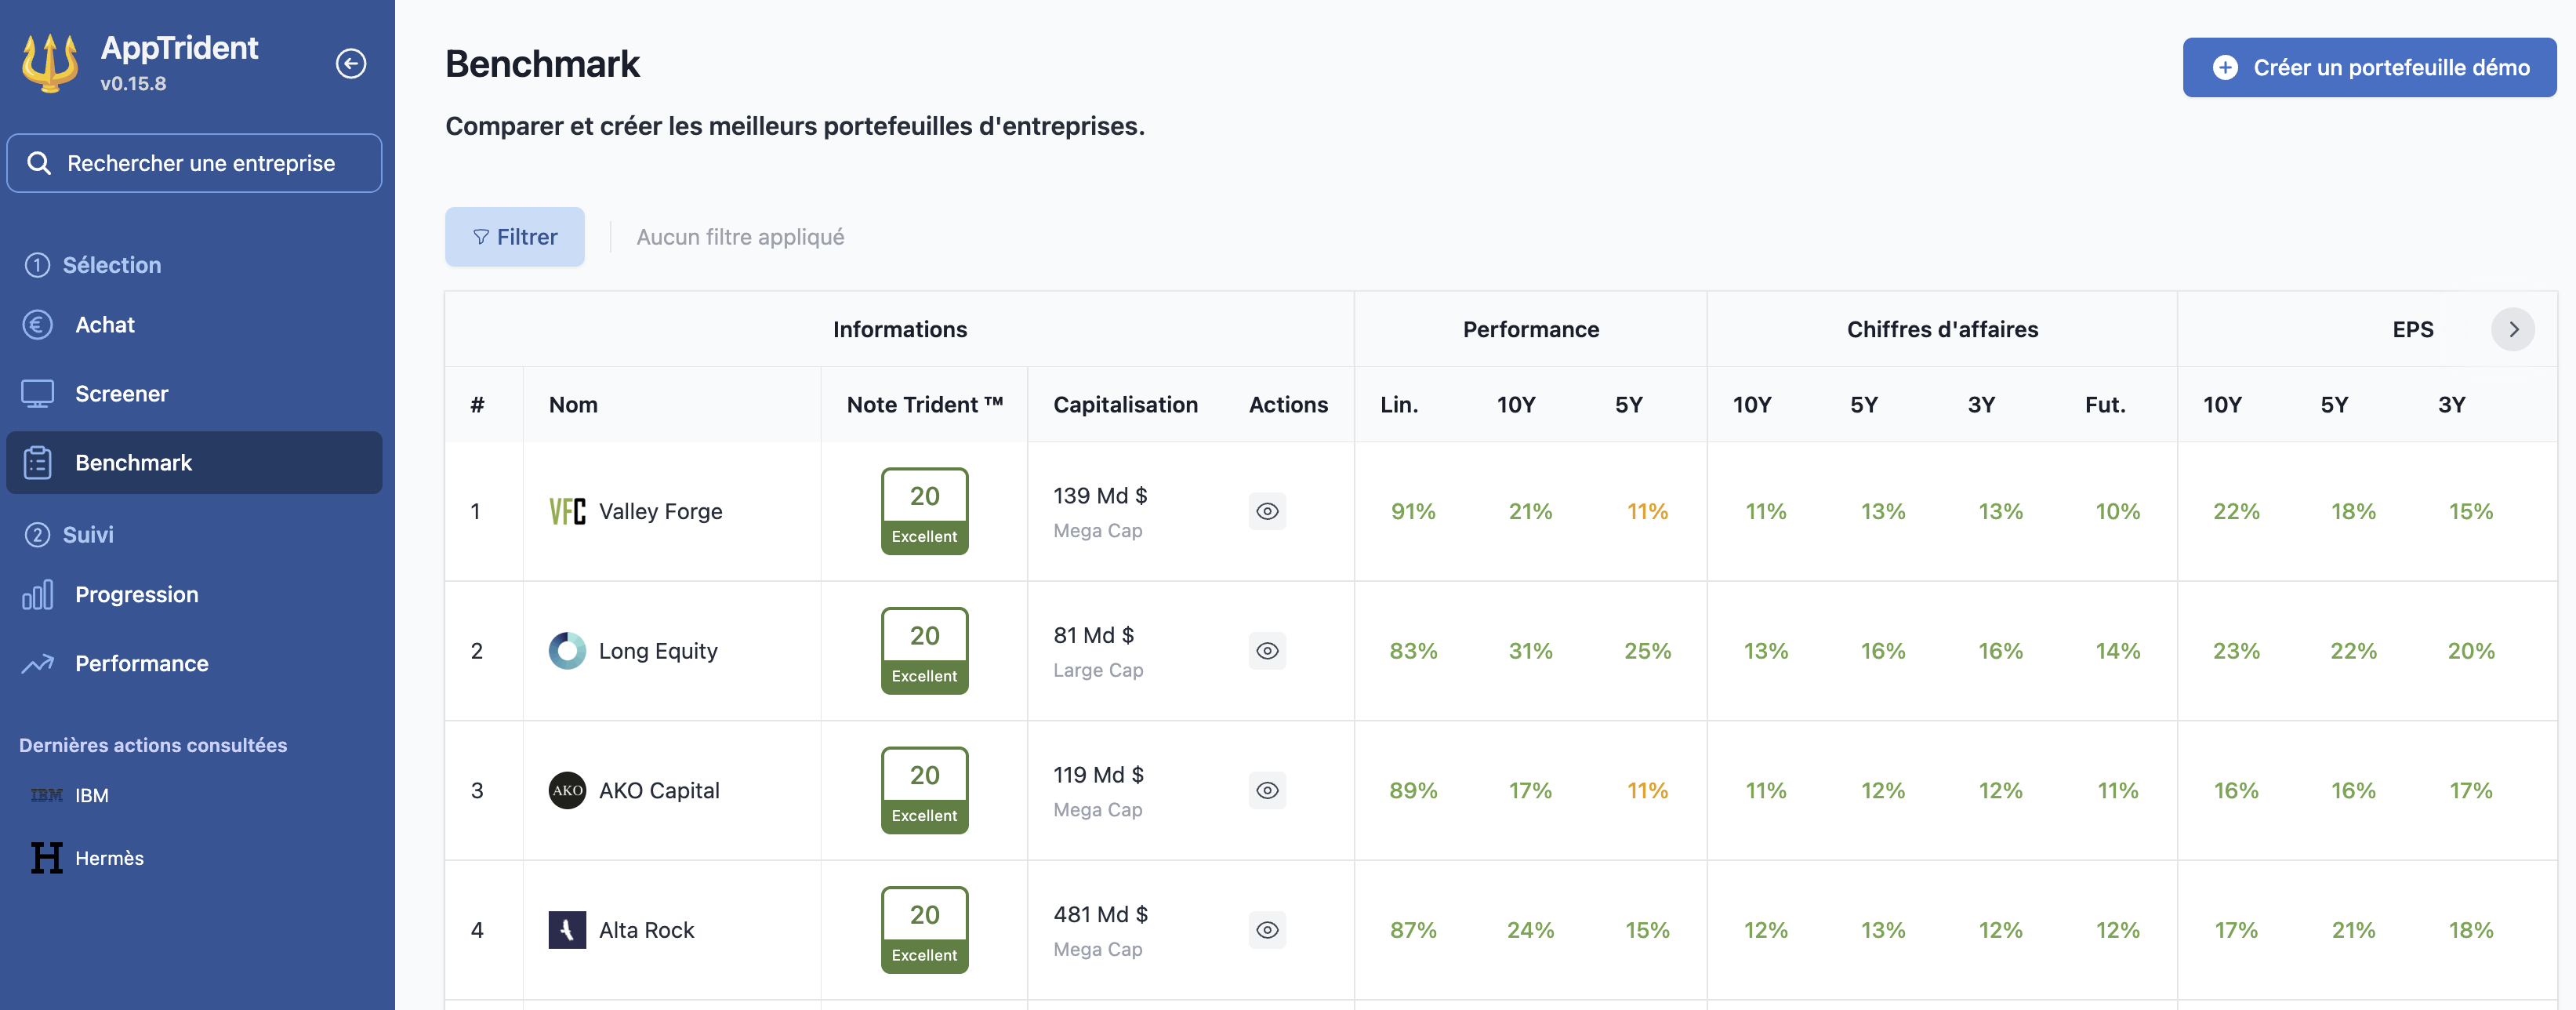Screen dimensions: 2576x1010
Task: Open the Performance trend icon
Action: tap(38, 663)
